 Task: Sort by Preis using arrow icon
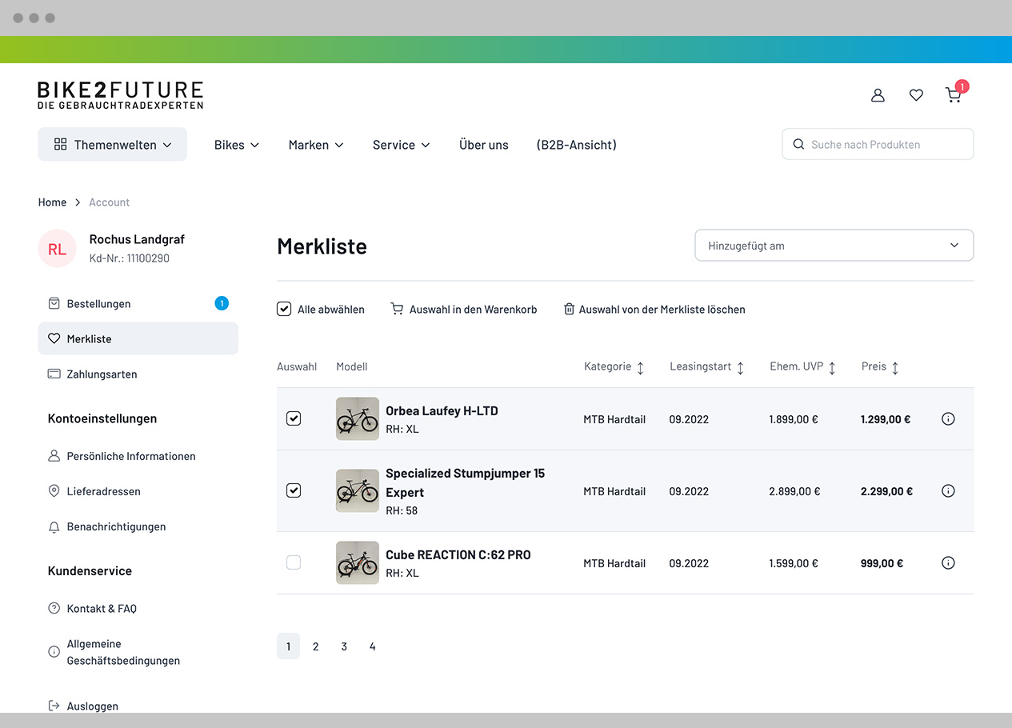(895, 368)
